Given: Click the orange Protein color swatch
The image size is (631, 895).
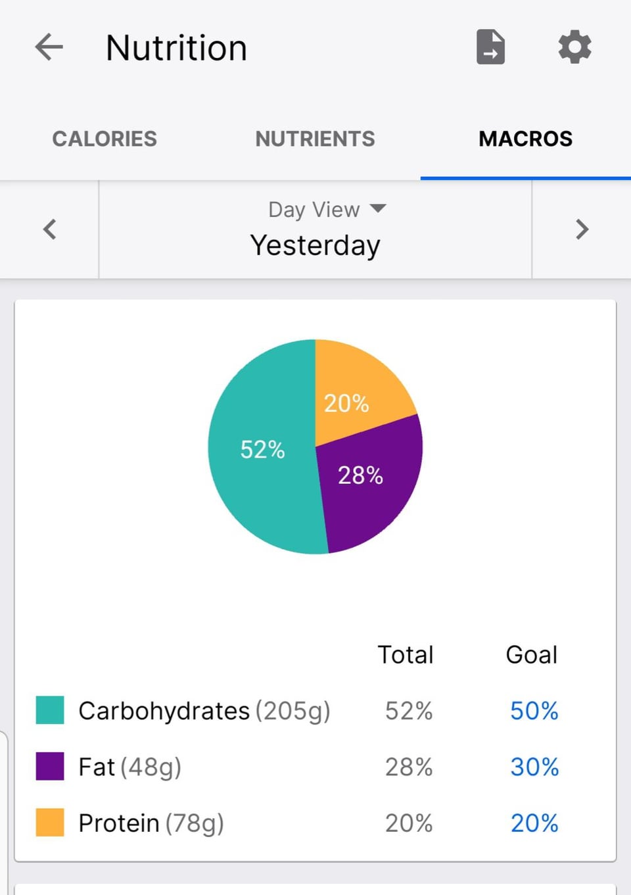Looking at the screenshot, I should coord(50,822).
